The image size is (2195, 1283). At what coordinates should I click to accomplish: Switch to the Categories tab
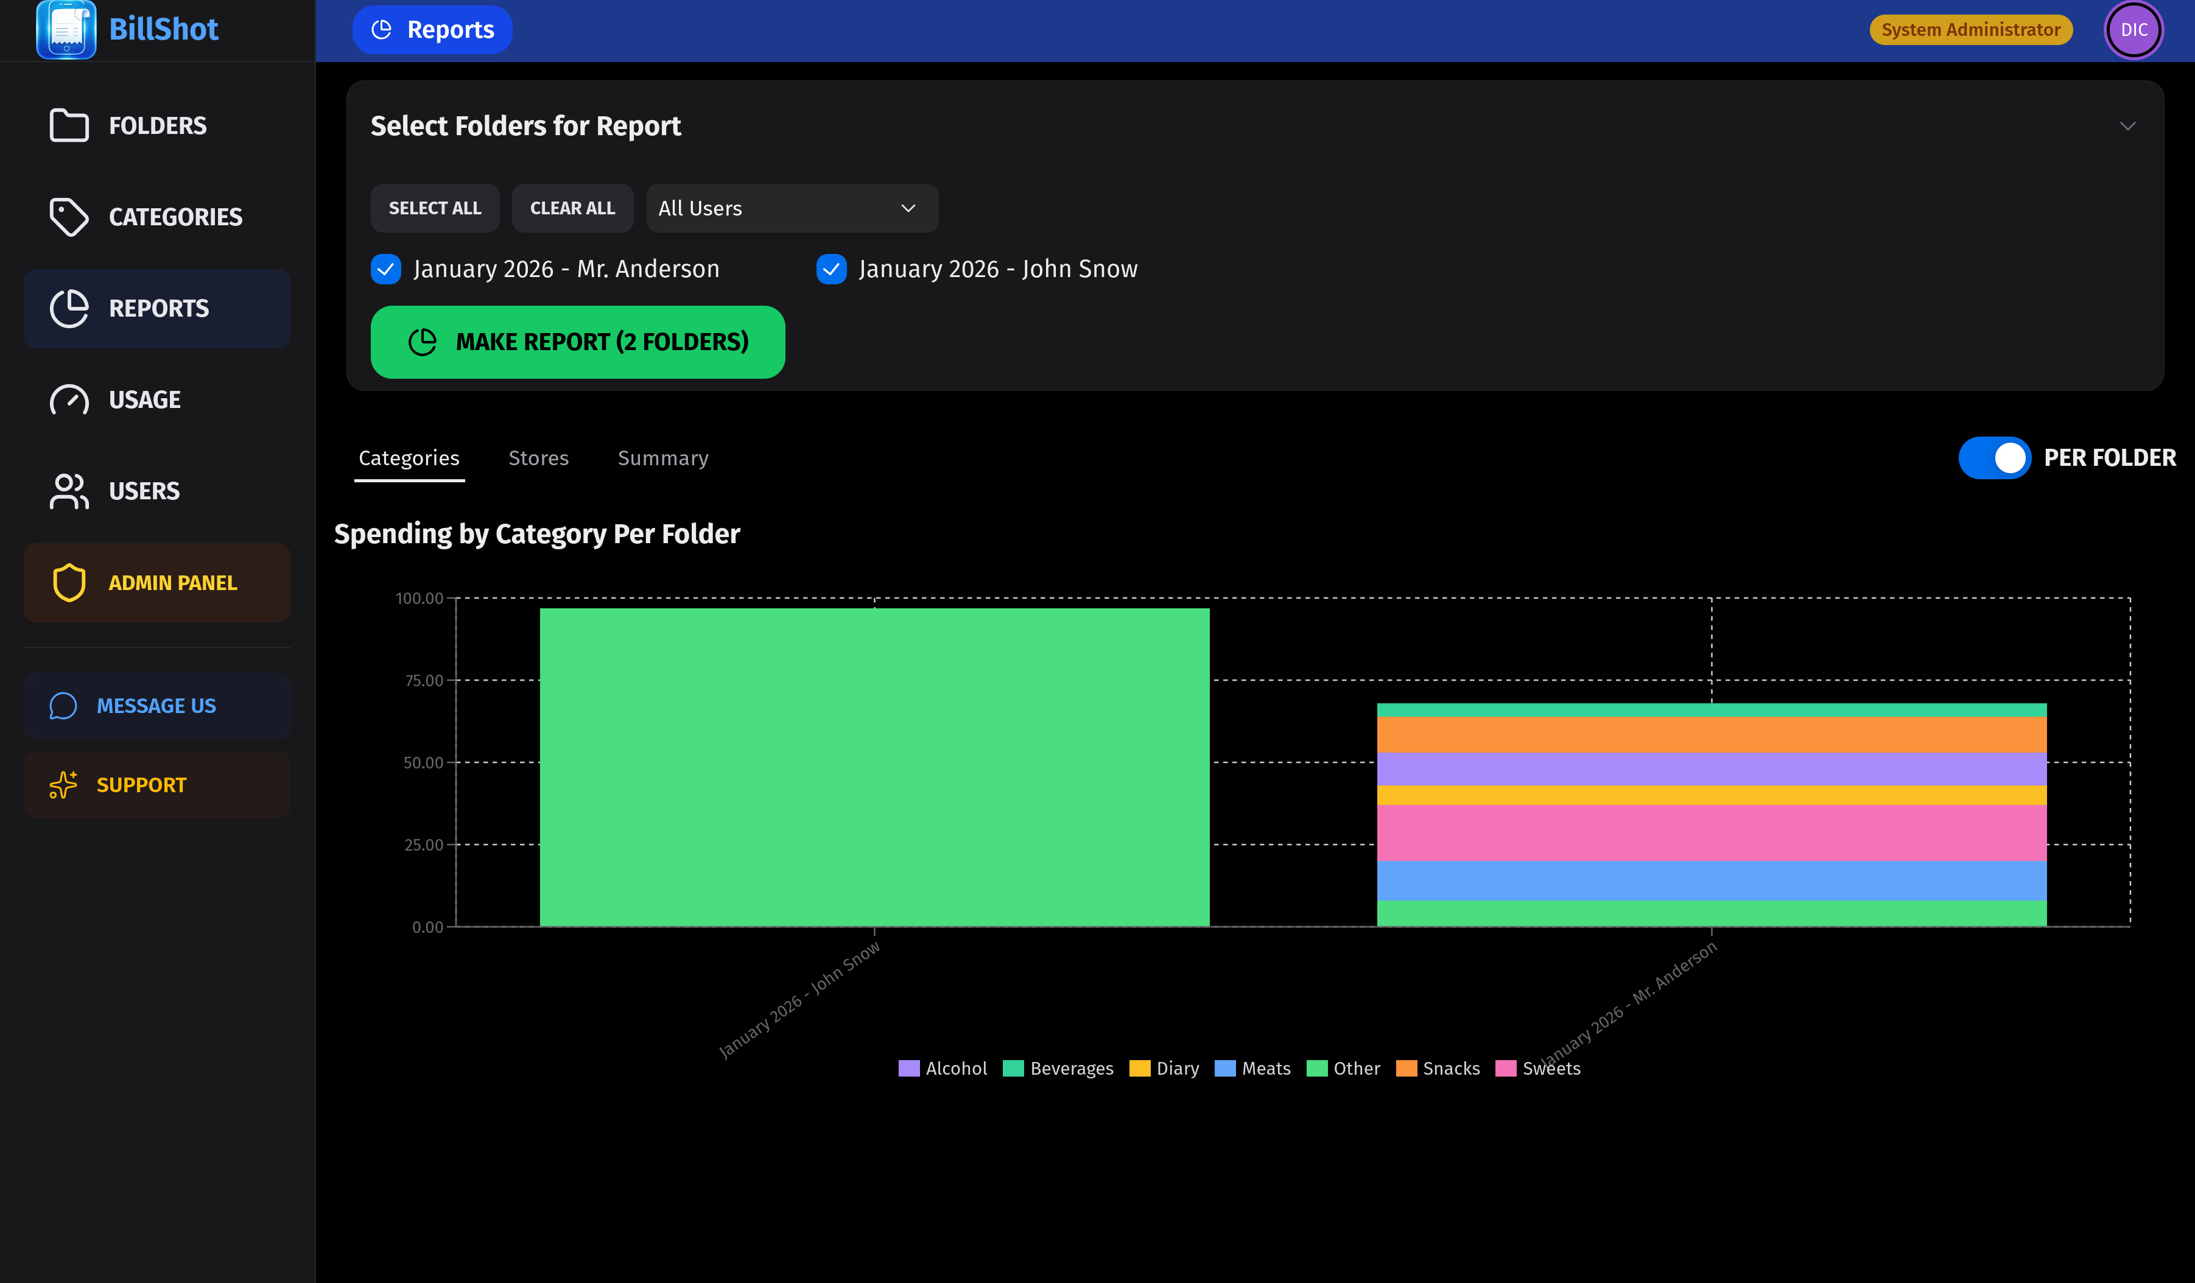[409, 458]
